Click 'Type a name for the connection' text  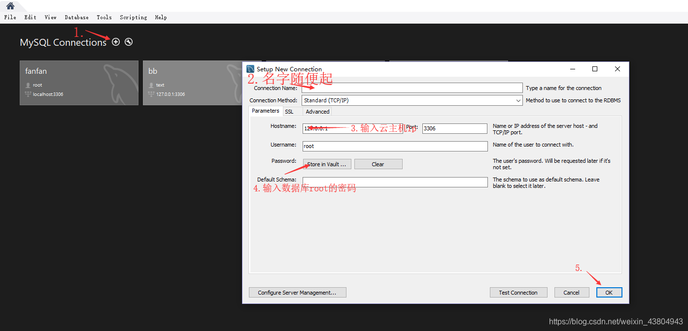pyautogui.click(x=564, y=89)
